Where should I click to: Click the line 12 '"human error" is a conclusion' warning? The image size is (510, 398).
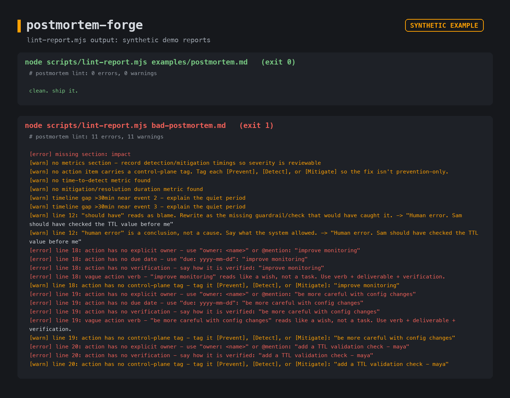point(254,237)
